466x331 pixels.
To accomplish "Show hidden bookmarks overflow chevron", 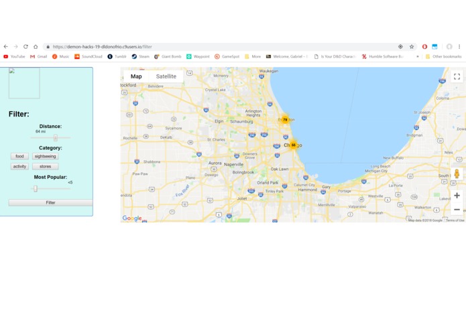I will click(x=418, y=56).
